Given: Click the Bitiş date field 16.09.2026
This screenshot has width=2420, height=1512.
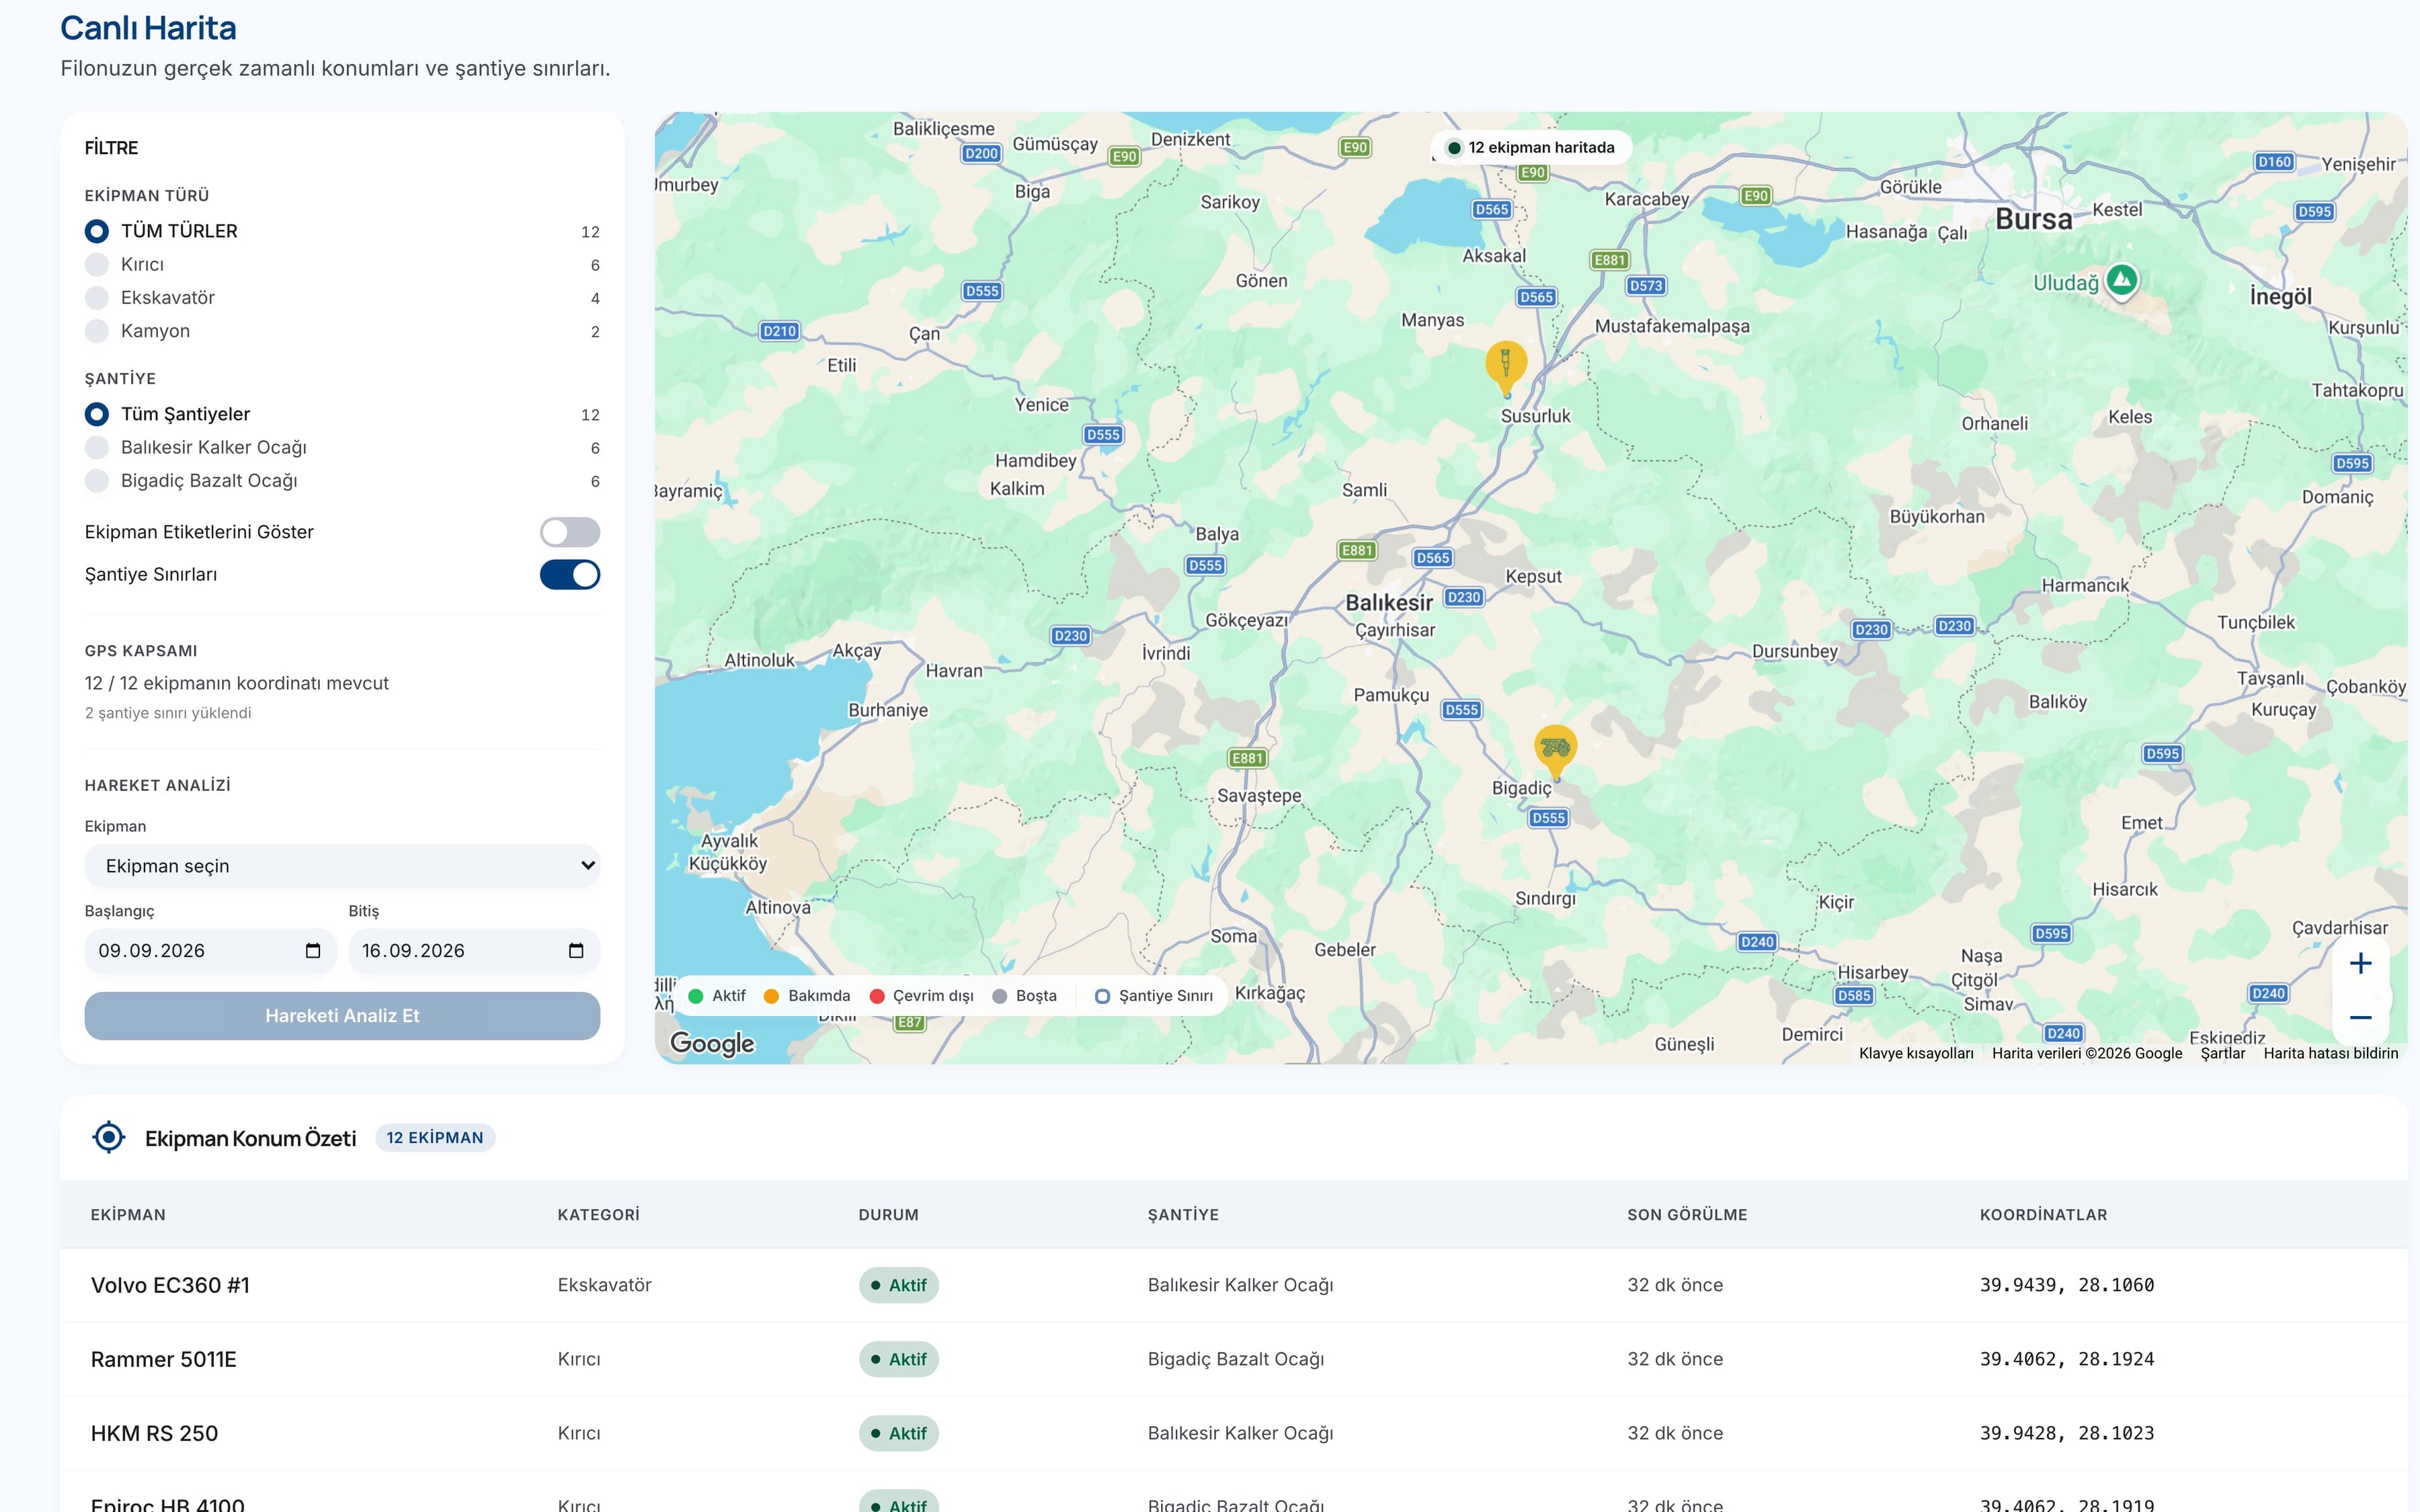Looking at the screenshot, I should 474,951.
